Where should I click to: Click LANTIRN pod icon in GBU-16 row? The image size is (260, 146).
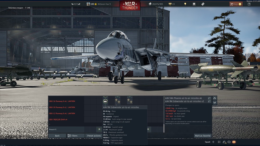[x=105, y=101]
